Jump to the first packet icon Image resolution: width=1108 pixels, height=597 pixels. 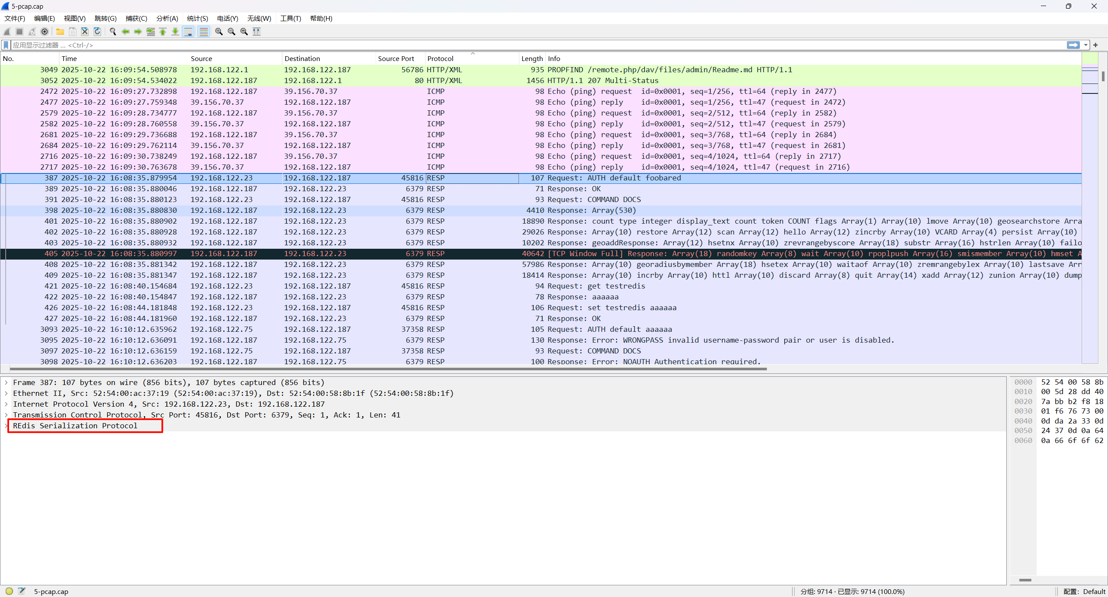[163, 32]
